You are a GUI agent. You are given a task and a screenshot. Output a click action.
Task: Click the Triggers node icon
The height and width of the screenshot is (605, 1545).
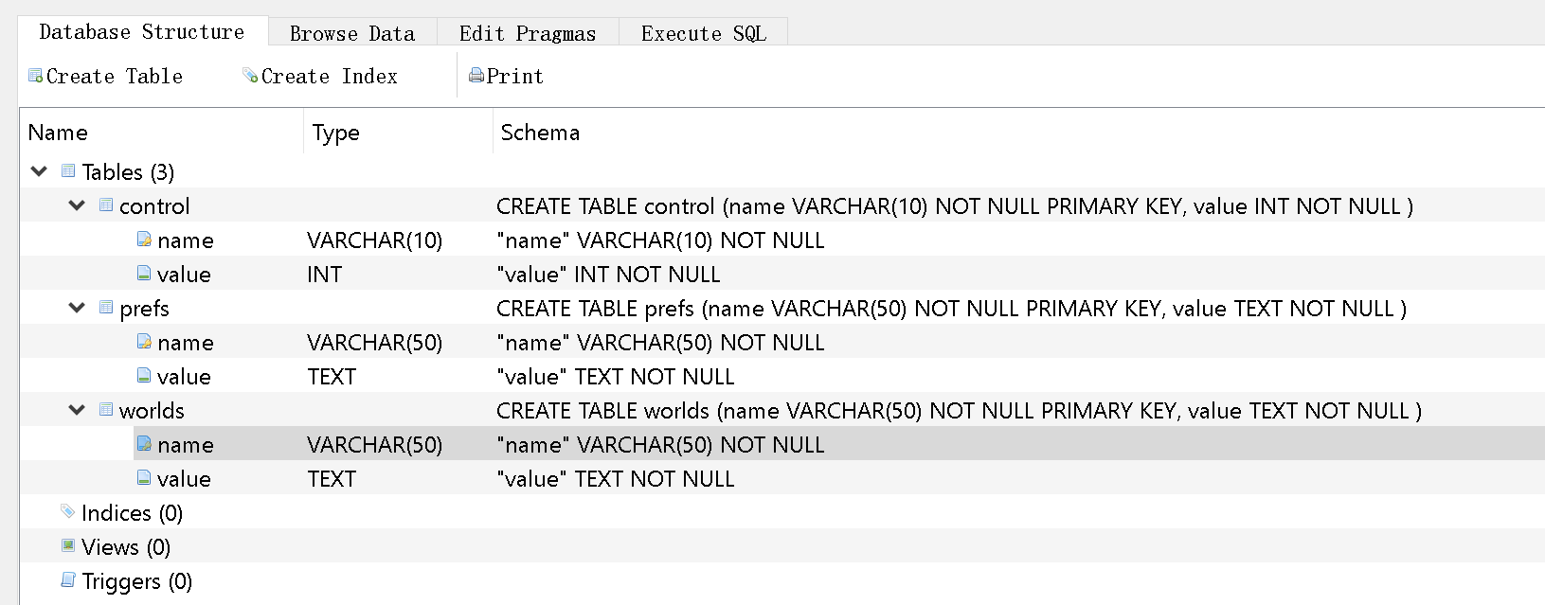pos(68,579)
